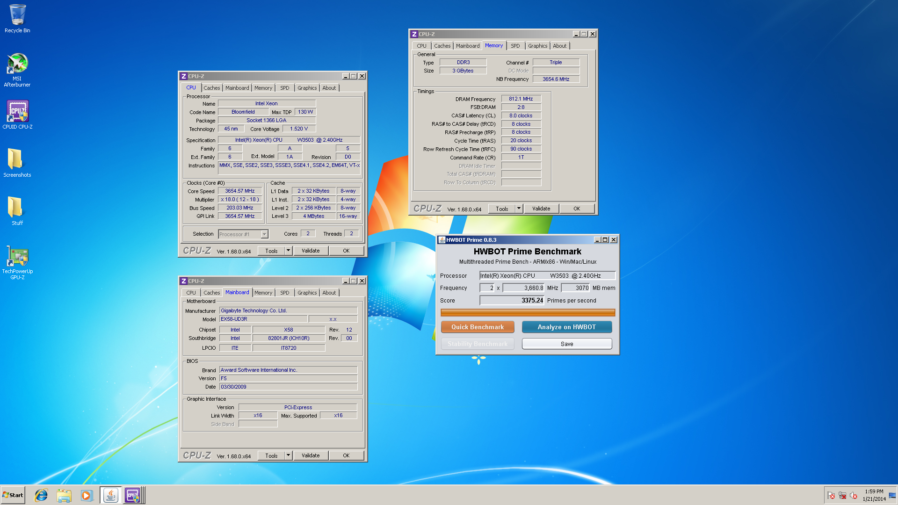
Task: Switch to Mainboard tab in CPU window
Action: coord(237,88)
